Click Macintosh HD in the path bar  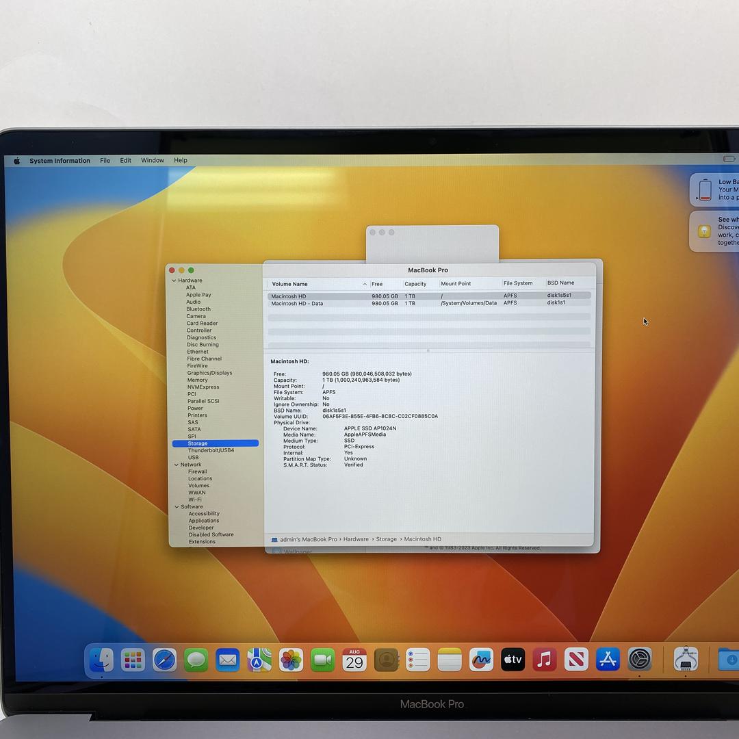(423, 539)
